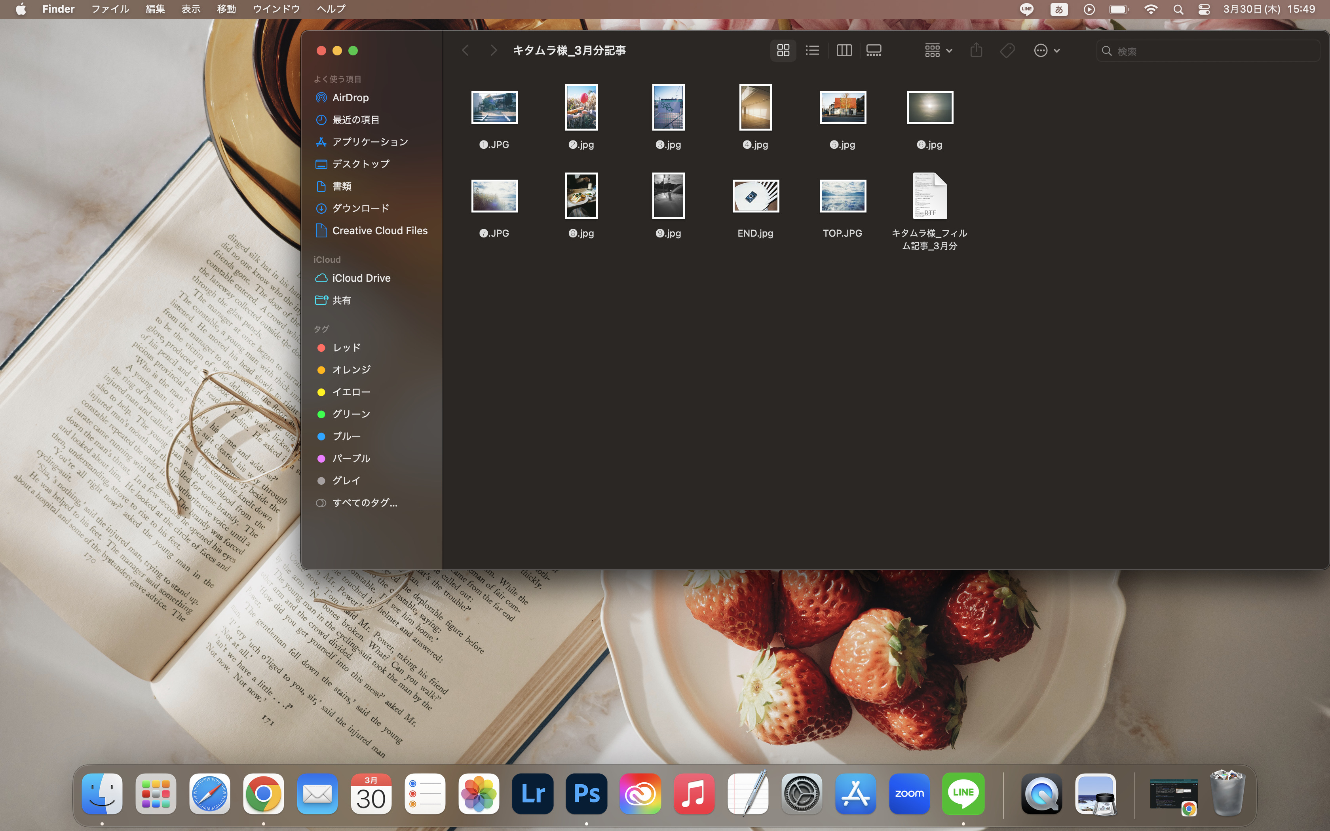The height and width of the screenshot is (831, 1330).
Task: Click the Creative Cloud Files sidebar item
Action: 379,231
